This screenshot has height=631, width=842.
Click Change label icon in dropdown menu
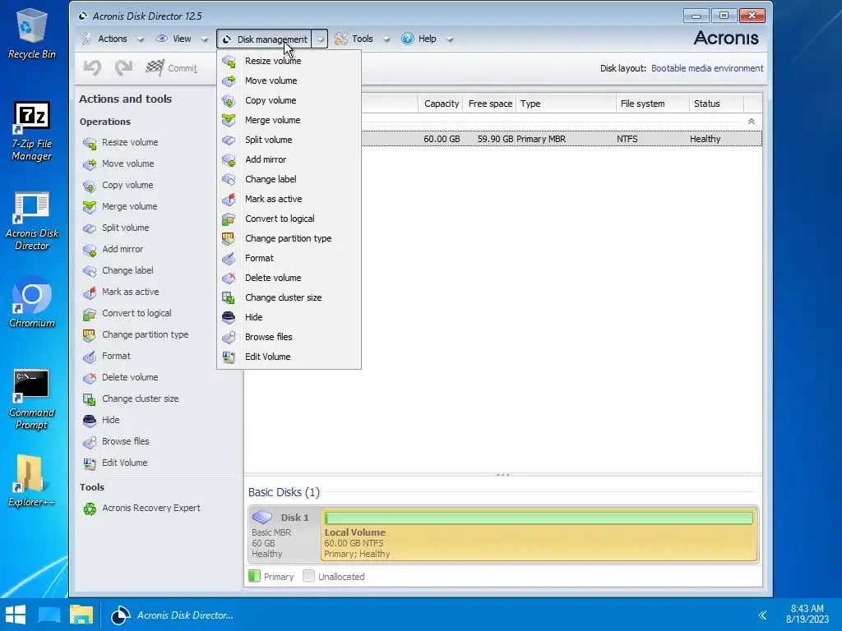click(x=229, y=179)
